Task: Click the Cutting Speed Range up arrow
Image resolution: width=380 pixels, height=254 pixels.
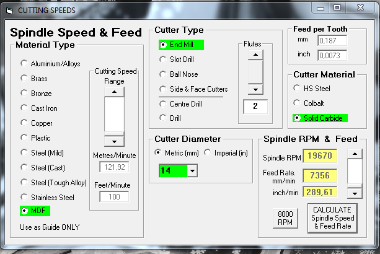Action: (114, 92)
